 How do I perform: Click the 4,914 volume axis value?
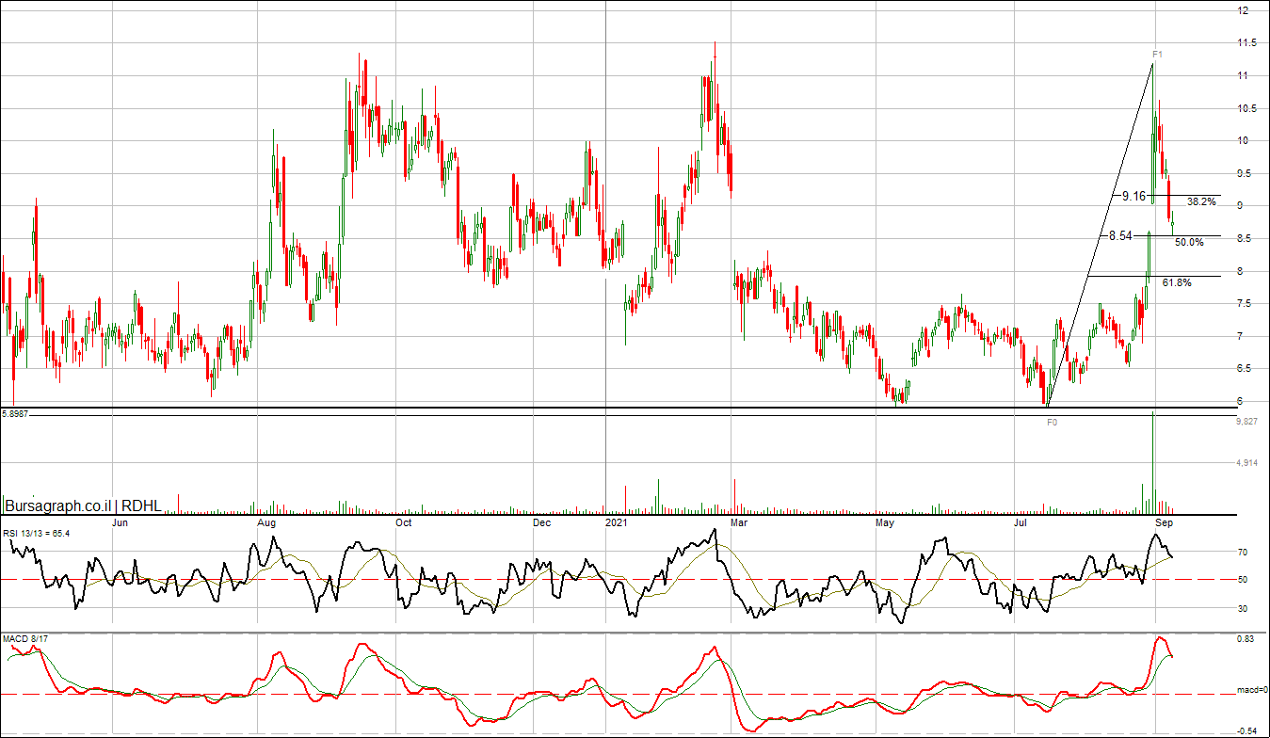pyautogui.click(x=1246, y=463)
